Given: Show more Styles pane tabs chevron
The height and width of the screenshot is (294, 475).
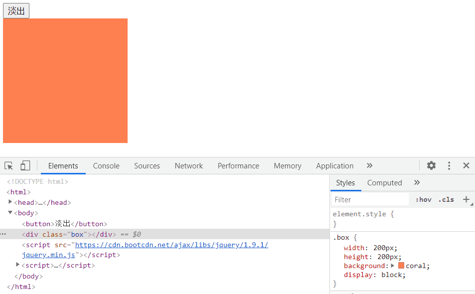Looking at the screenshot, I should (417, 183).
